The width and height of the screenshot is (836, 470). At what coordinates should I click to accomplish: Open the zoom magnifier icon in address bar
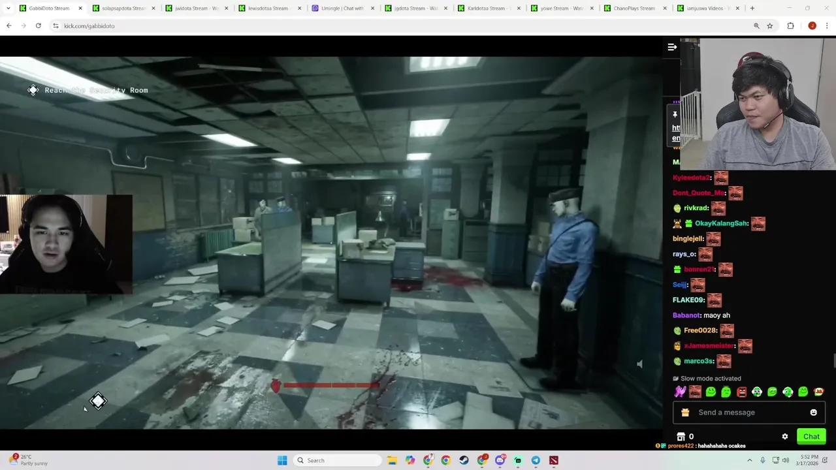pyautogui.click(x=756, y=25)
